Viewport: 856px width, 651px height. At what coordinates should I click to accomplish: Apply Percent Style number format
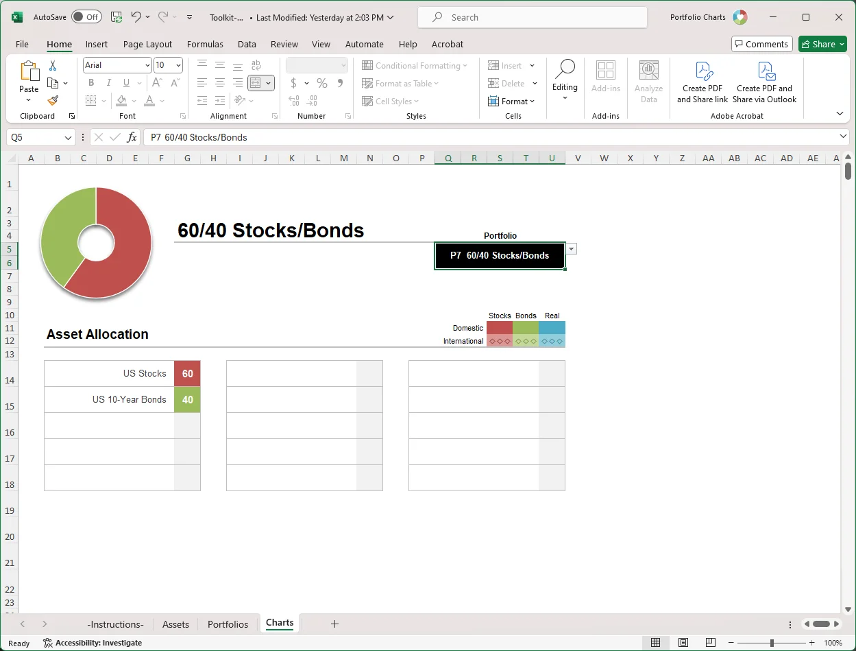[321, 83]
